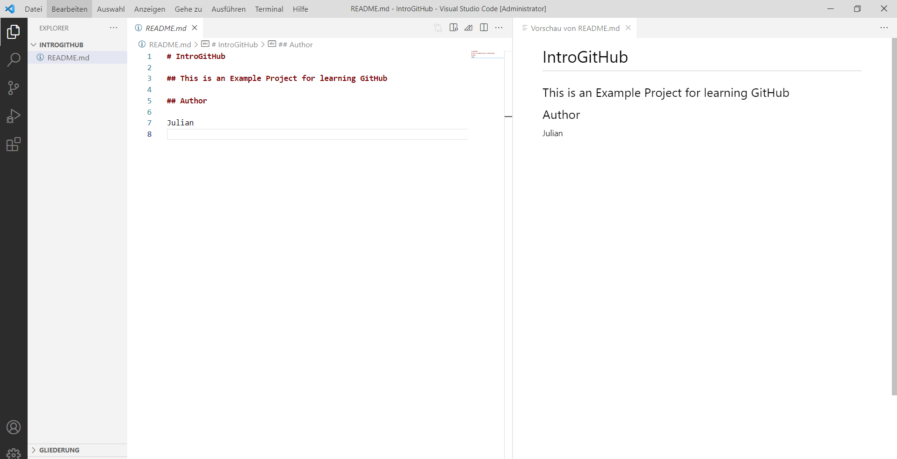The height and width of the screenshot is (459, 897).
Task: Open the Accounts icon menu
Action: pos(14,427)
